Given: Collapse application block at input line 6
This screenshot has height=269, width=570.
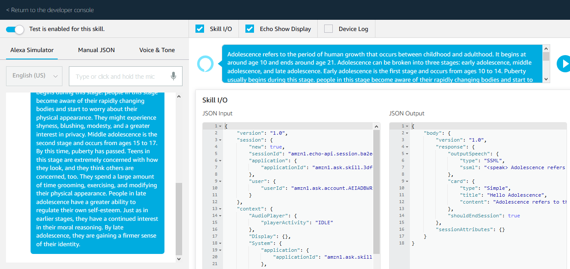Looking at the screenshot, I should 220,161.
